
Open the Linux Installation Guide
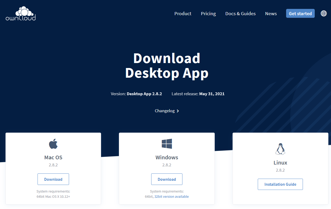pyautogui.click(x=280, y=184)
